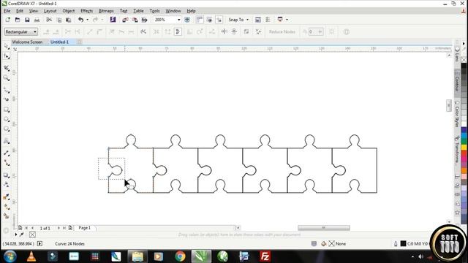Click the yellow swatch in color palette
The height and width of the screenshot is (263, 468).
(464, 147)
